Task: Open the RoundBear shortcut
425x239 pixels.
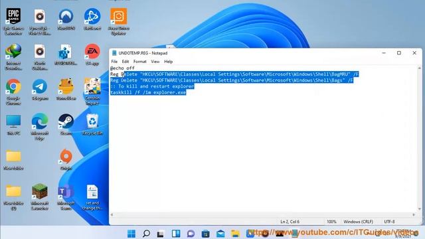Action: [x=66, y=90]
